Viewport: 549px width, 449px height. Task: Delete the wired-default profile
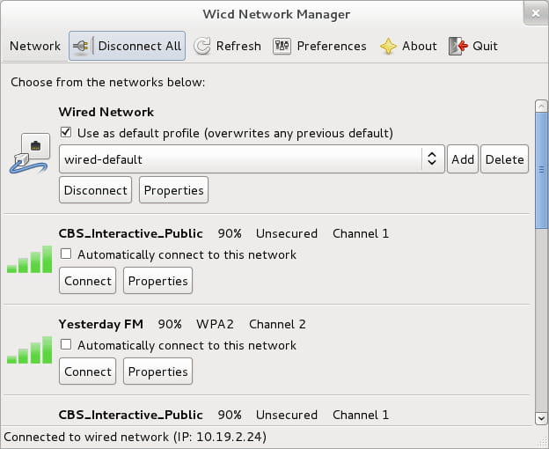point(504,159)
